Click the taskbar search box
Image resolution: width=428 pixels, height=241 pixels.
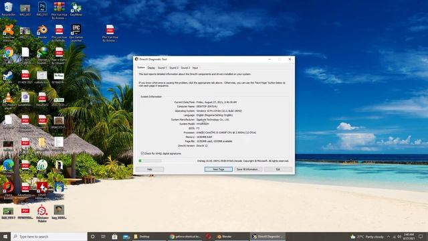coord(49,236)
